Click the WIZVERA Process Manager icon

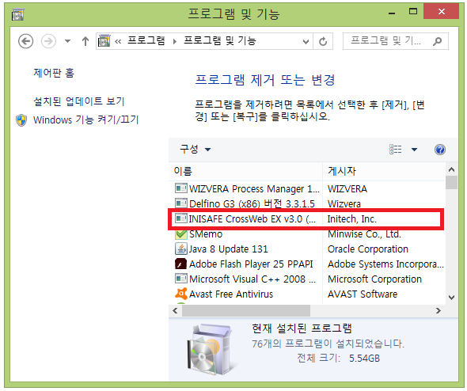[180, 188]
